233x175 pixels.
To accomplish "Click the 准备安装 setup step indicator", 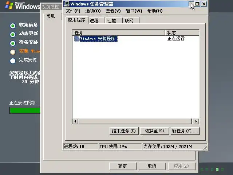I will point(13,43).
